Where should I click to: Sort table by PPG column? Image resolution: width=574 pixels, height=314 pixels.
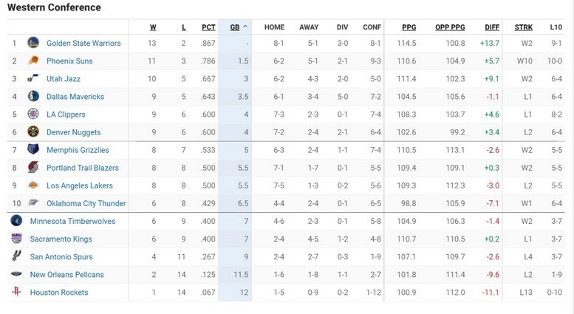(x=409, y=27)
